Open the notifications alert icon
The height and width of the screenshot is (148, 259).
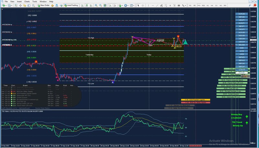(x=255, y=5)
